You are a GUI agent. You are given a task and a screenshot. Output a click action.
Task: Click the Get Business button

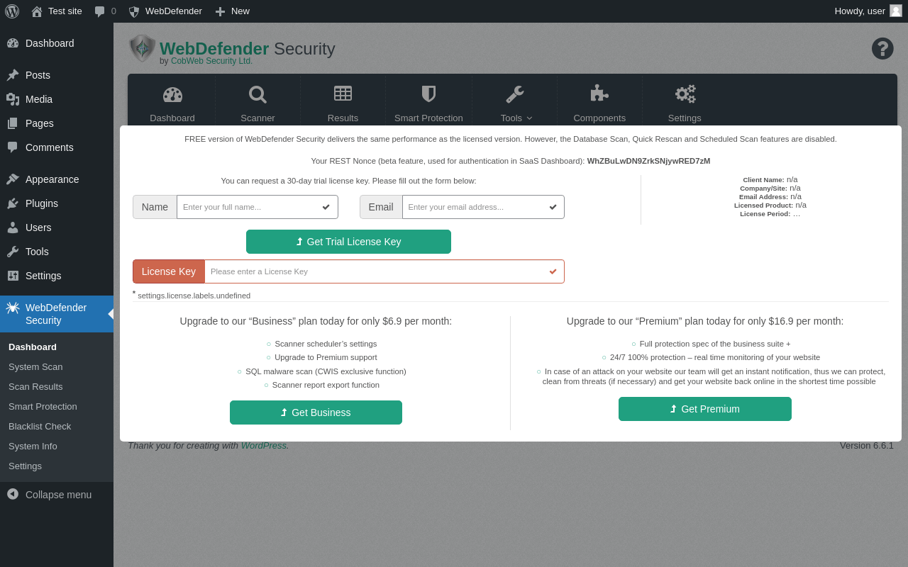(316, 412)
